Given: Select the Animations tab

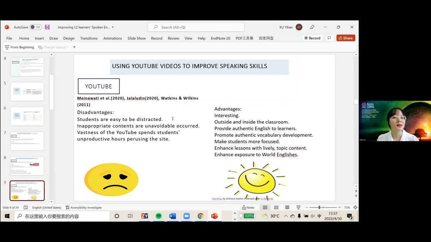Looking at the screenshot, I should point(112,38).
